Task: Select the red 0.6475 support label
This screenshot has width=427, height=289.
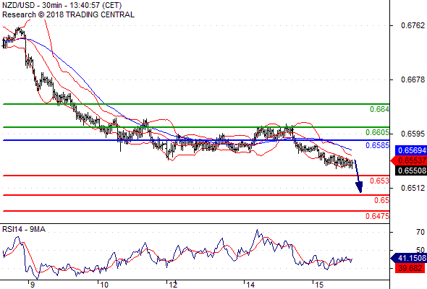Action: [x=377, y=216]
